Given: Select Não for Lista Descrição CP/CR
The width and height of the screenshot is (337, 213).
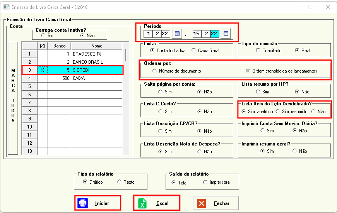Looking at the screenshot, I should point(199,131).
